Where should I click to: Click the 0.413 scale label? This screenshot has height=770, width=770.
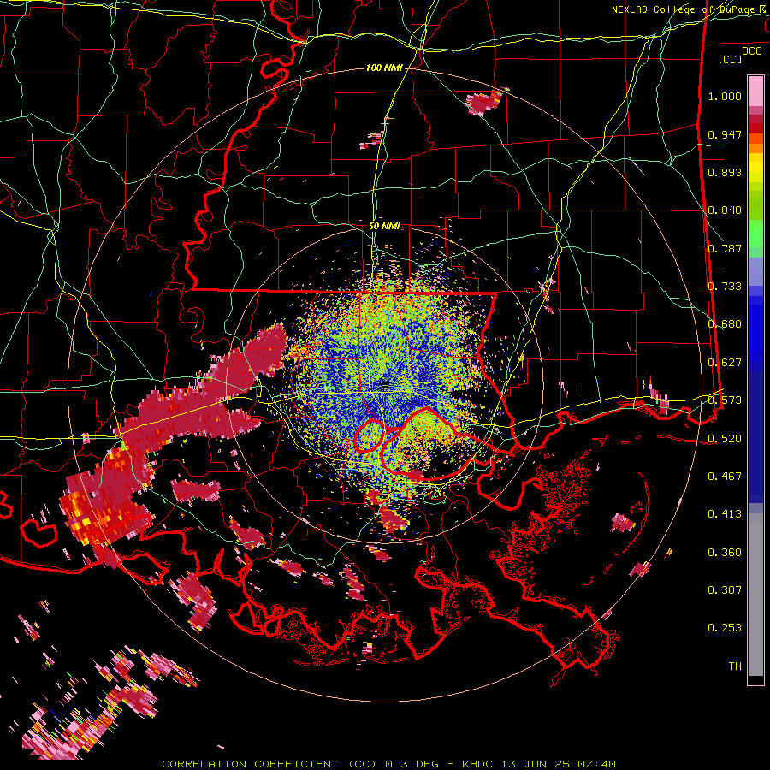[725, 514]
